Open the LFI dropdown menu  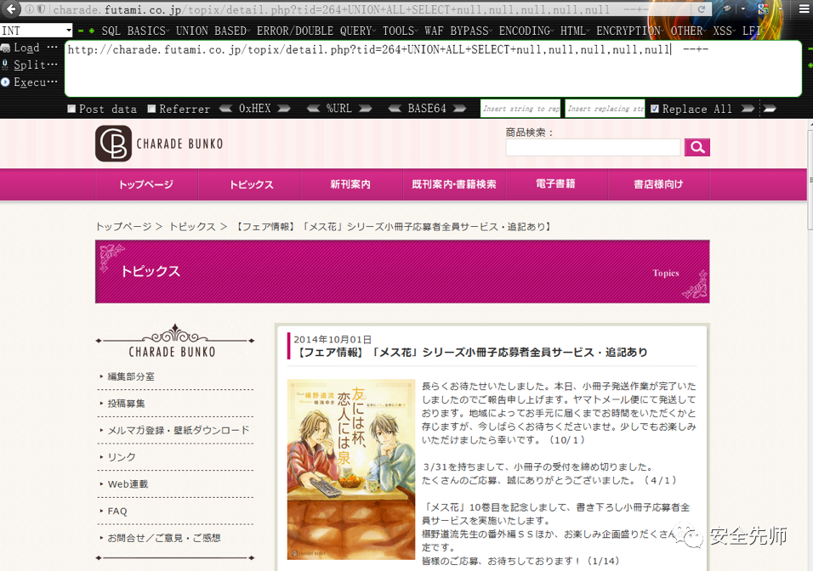pyautogui.click(x=753, y=31)
